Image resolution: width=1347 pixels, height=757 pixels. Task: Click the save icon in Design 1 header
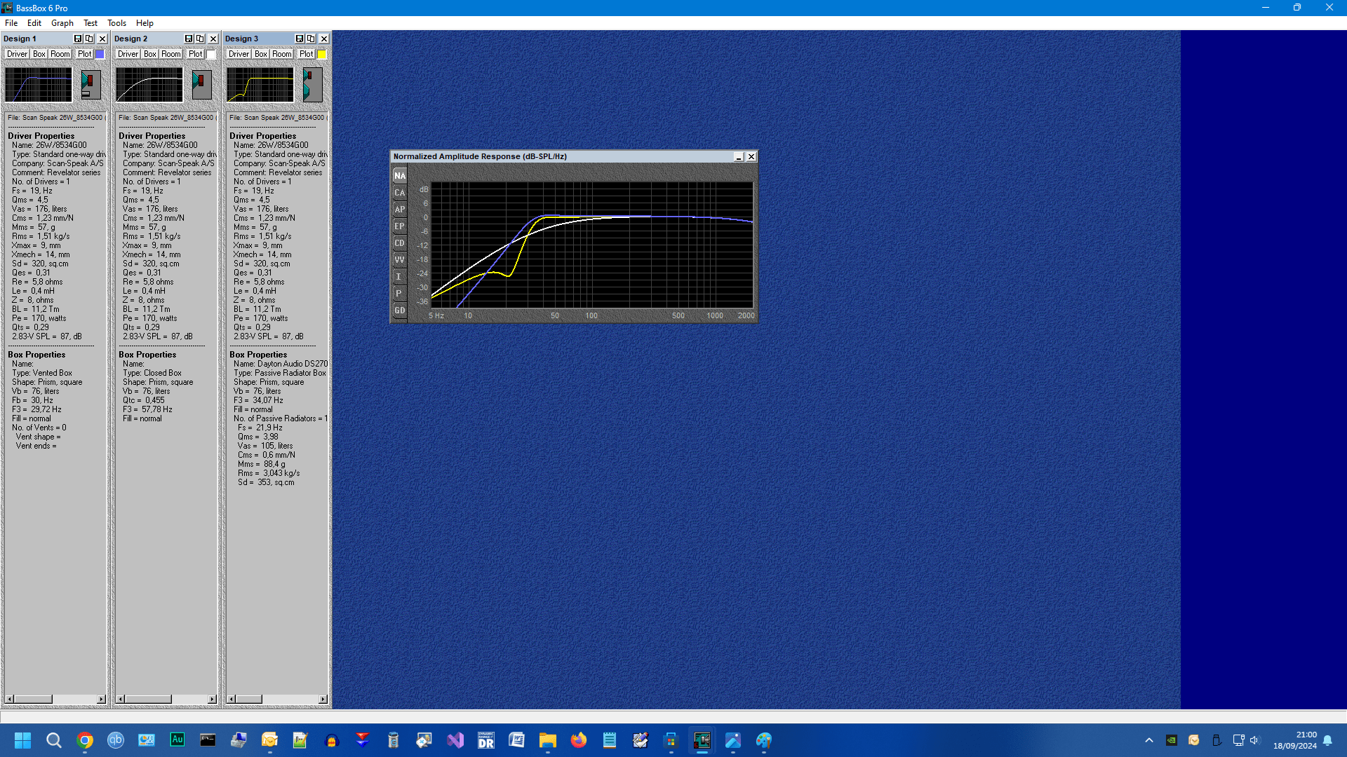click(78, 39)
